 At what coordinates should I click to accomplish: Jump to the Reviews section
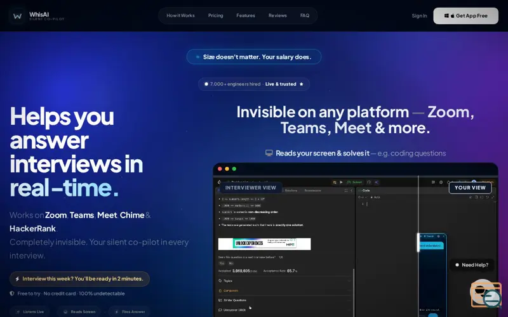[x=277, y=15]
